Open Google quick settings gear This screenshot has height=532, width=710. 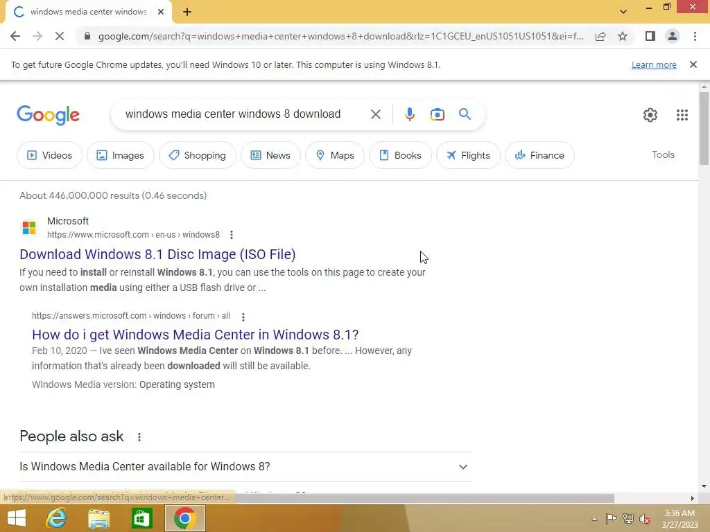tap(650, 115)
